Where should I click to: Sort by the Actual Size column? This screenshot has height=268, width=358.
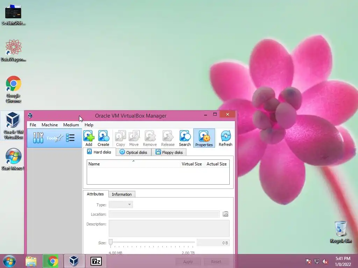(x=216, y=164)
